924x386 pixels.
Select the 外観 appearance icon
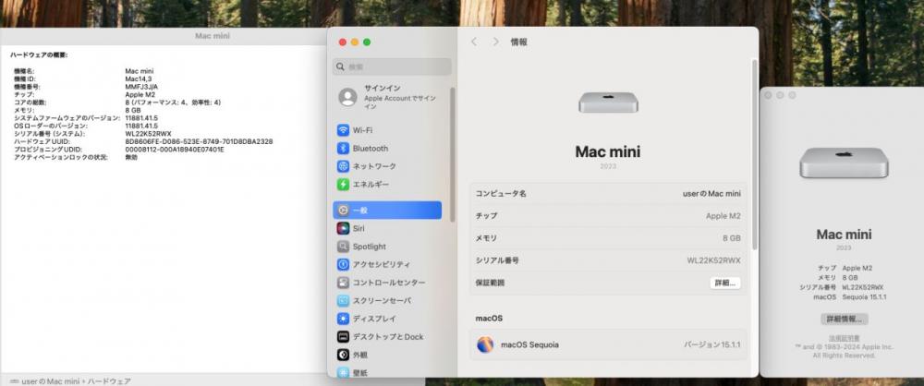[x=343, y=355]
